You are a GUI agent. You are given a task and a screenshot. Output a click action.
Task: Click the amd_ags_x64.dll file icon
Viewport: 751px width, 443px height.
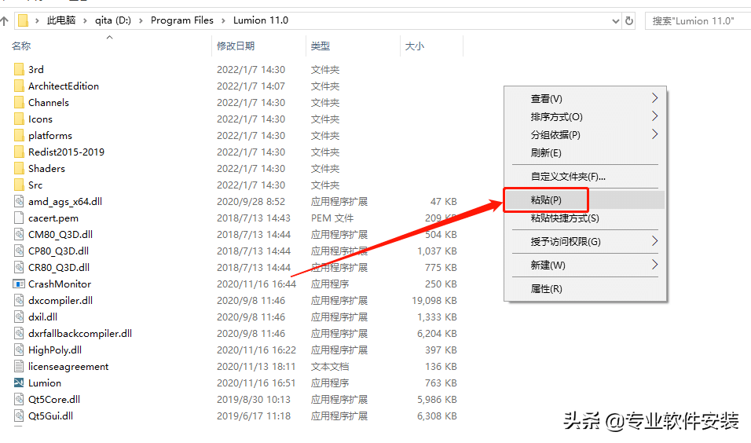[19, 202]
